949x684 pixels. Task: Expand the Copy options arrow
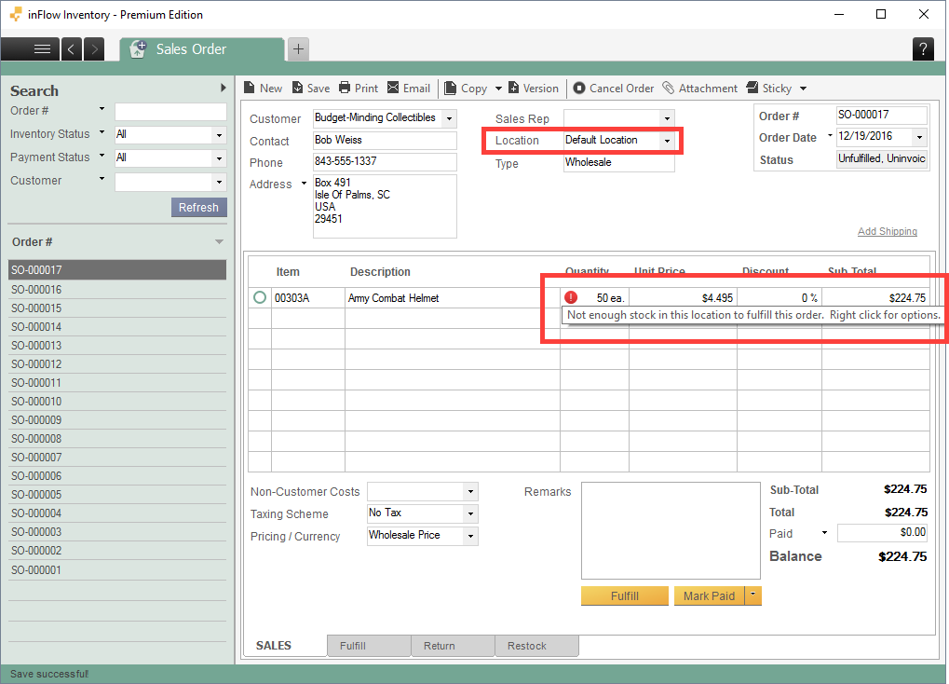tap(498, 89)
